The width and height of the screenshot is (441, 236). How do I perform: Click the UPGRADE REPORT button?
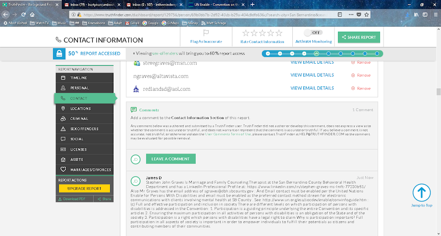click(x=84, y=188)
